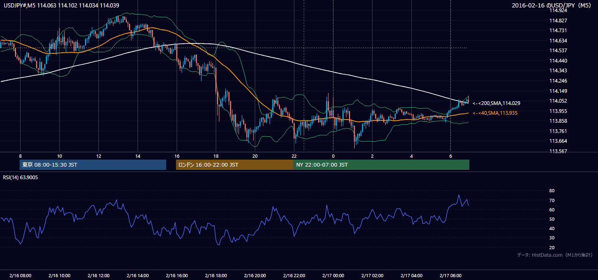Image resolution: width=598 pixels, height=280 pixels.
Task: Click the 2/16 22:00 time label
Action: pyautogui.click(x=294, y=275)
